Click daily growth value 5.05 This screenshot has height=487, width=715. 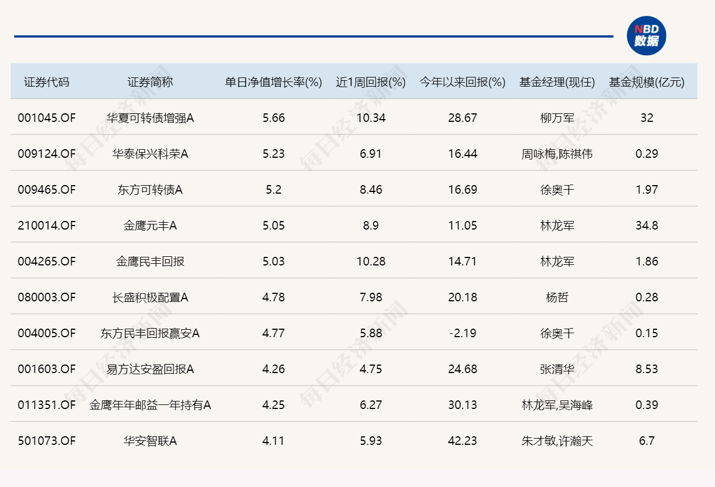(274, 226)
